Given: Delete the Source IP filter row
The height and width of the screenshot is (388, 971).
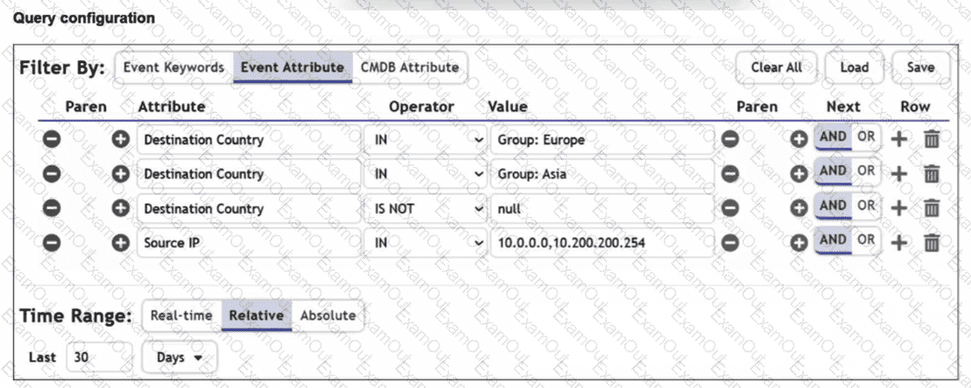Looking at the screenshot, I should [x=932, y=243].
